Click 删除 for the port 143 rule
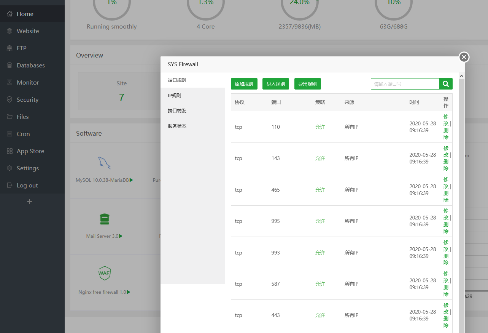The image size is (488, 333). [446, 165]
